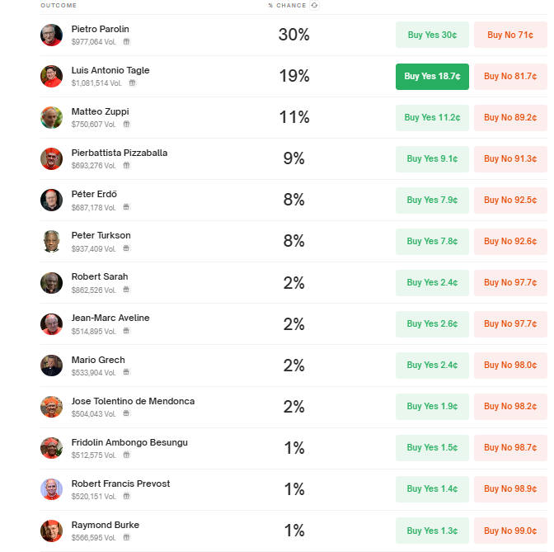
Task: Buy Yes 30¢ for Pietro Parolin
Action: 432,35
